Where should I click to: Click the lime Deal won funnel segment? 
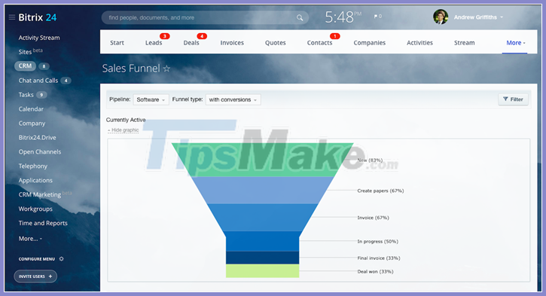(x=263, y=271)
